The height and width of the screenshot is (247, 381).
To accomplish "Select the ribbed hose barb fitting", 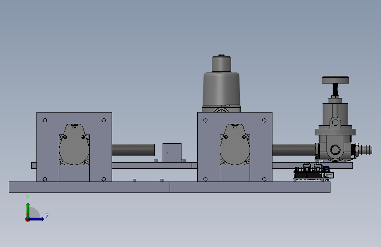I will pyautogui.click(x=366, y=149).
